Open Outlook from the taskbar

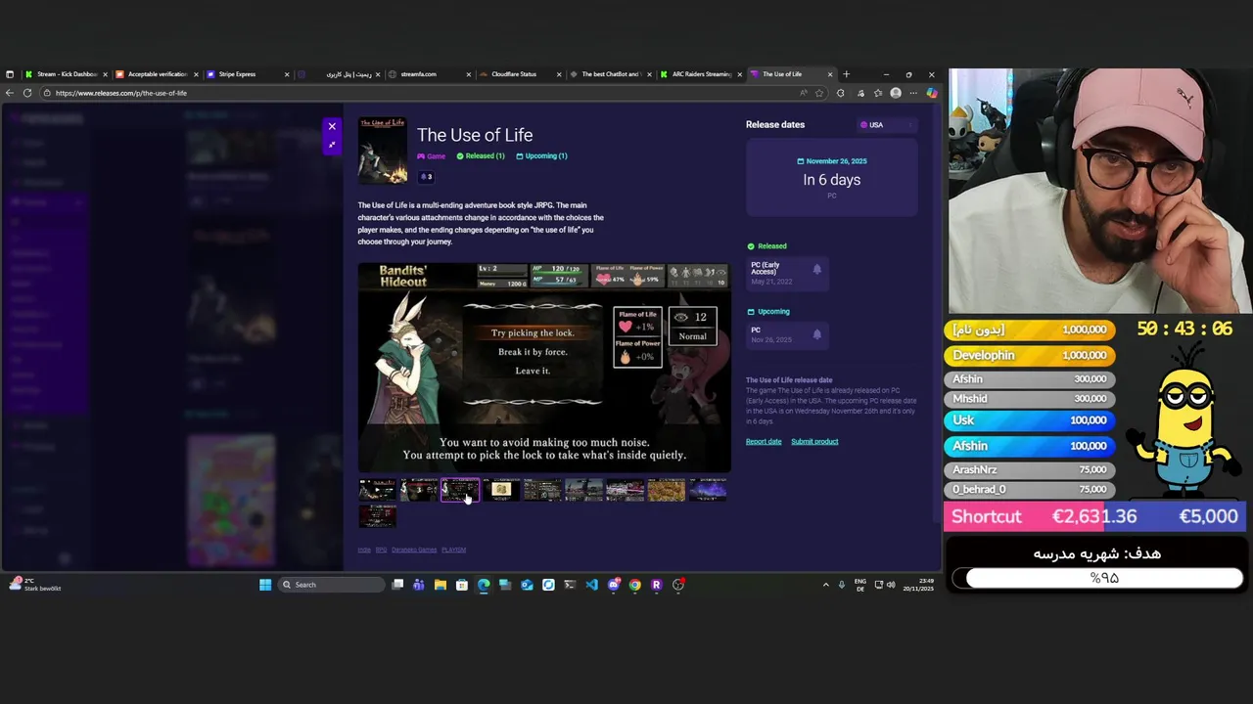[527, 585]
